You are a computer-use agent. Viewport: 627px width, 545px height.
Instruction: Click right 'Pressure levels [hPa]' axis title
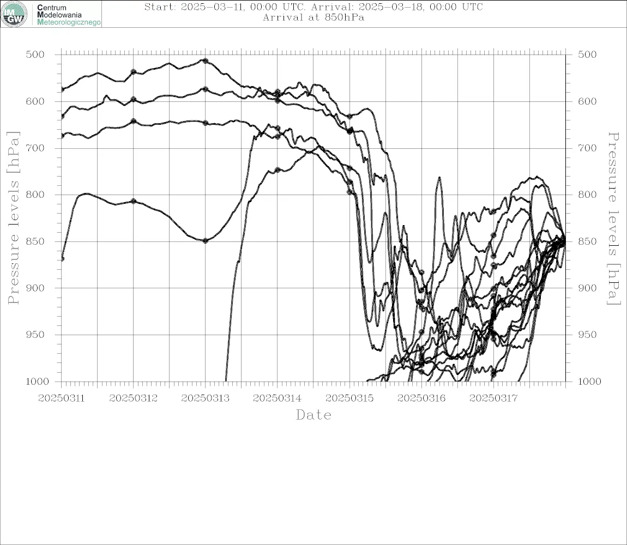pyautogui.click(x=613, y=218)
